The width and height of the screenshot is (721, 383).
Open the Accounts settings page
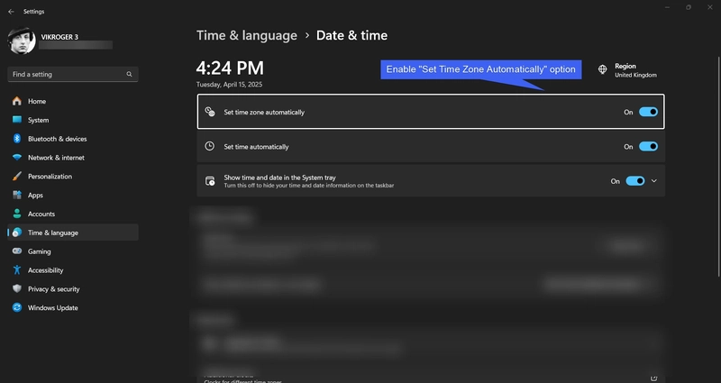[x=41, y=214]
